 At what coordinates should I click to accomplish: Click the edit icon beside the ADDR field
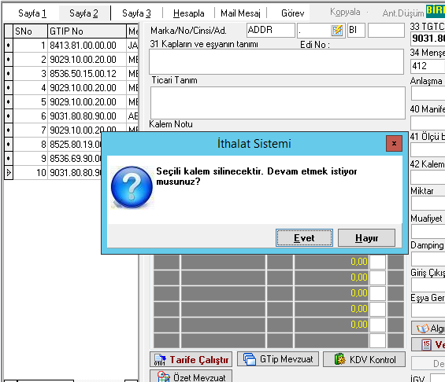coord(337,31)
